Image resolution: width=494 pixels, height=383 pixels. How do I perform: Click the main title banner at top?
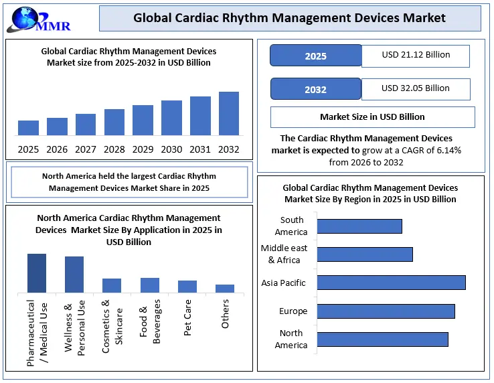[x=289, y=18]
